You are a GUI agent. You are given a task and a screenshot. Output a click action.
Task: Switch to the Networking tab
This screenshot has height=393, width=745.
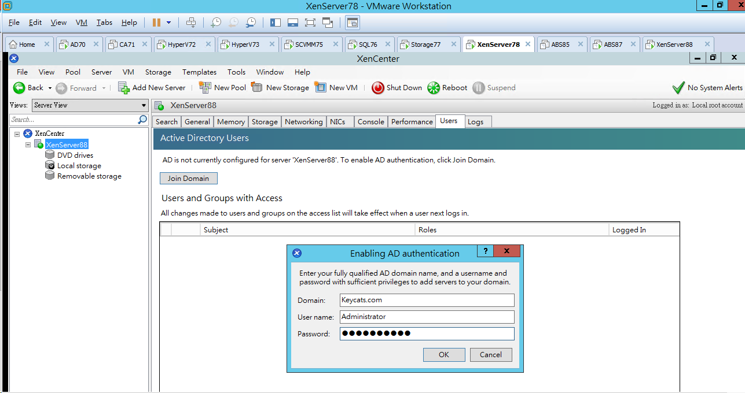[303, 122]
